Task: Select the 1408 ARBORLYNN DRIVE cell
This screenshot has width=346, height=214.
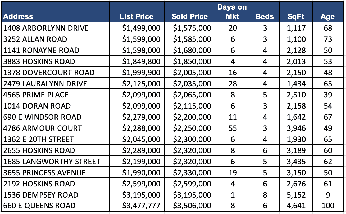Action: 46,28
